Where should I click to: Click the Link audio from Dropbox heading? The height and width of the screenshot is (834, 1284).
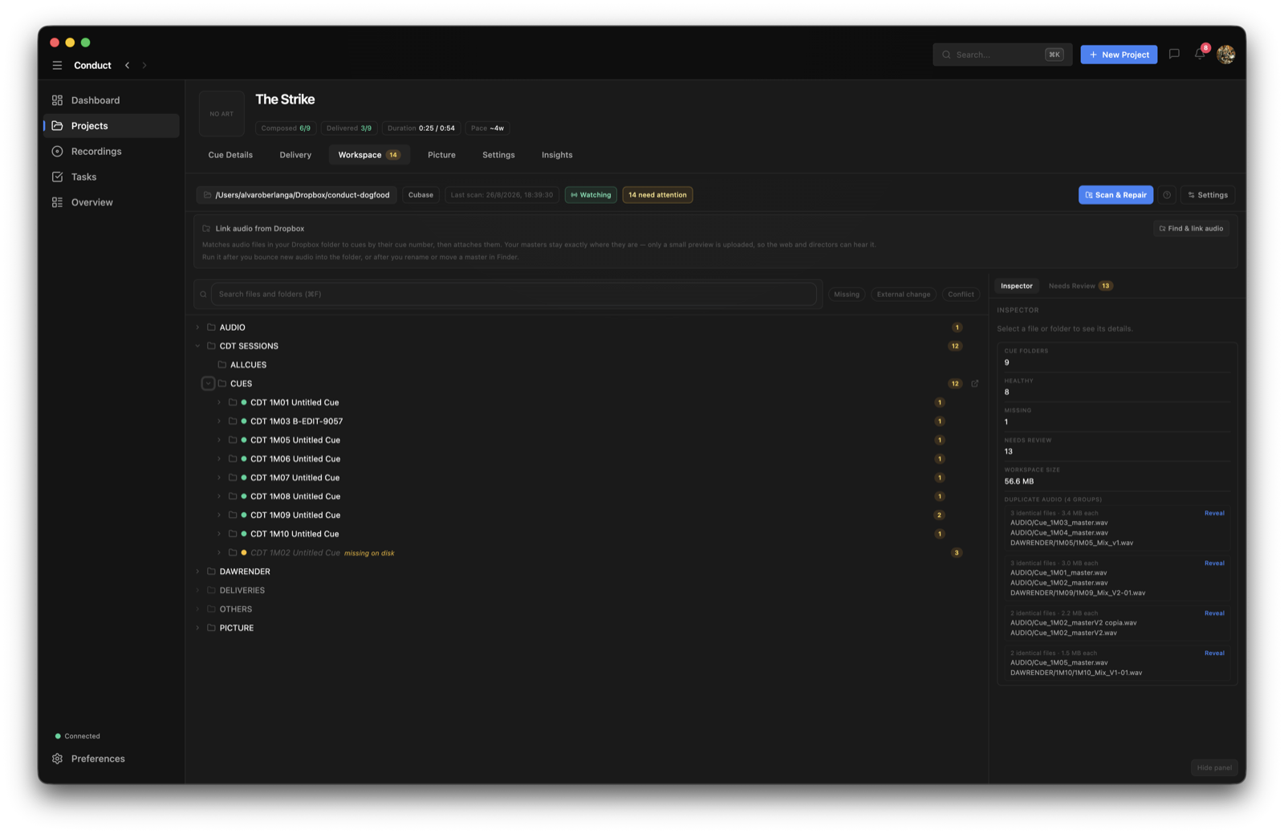pyautogui.click(x=260, y=229)
